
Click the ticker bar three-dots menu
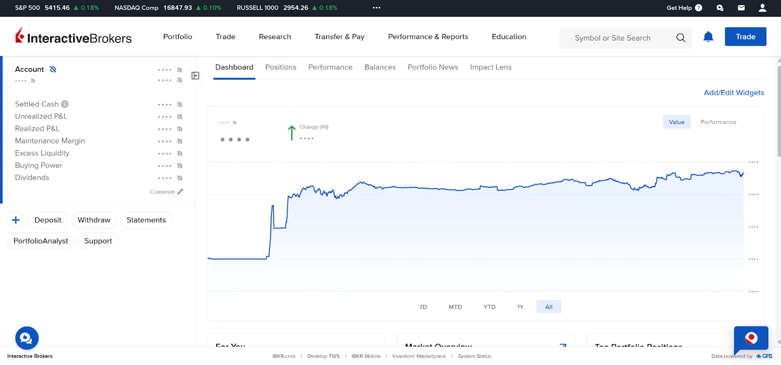(376, 8)
